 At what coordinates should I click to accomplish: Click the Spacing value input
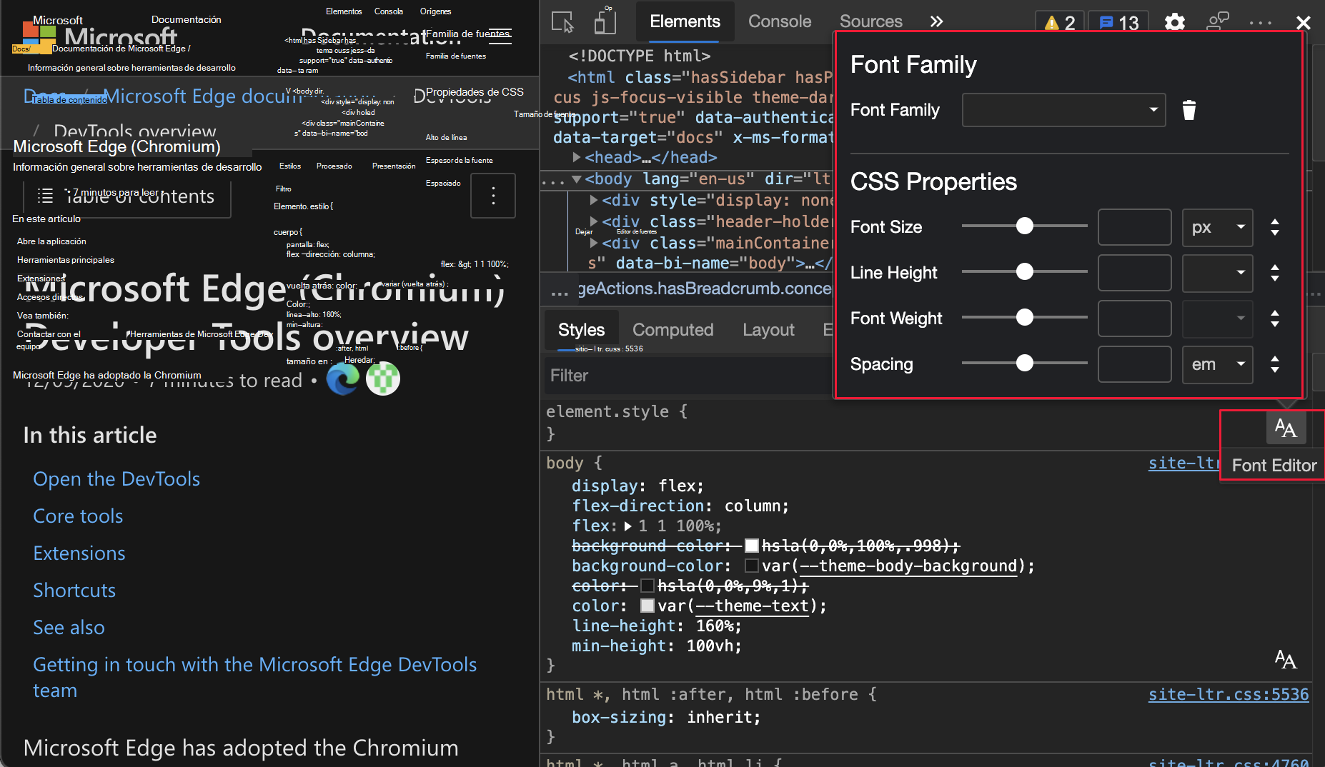tap(1134, 364)
